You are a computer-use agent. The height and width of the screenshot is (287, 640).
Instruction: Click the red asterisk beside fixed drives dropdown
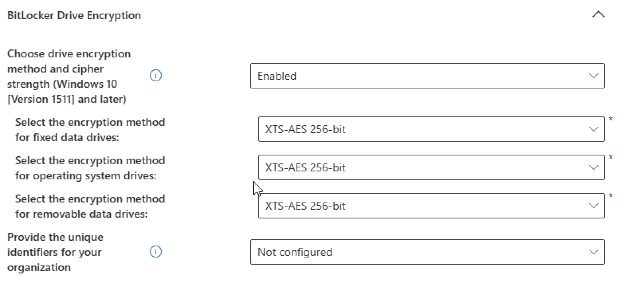[x=611, y=118]
